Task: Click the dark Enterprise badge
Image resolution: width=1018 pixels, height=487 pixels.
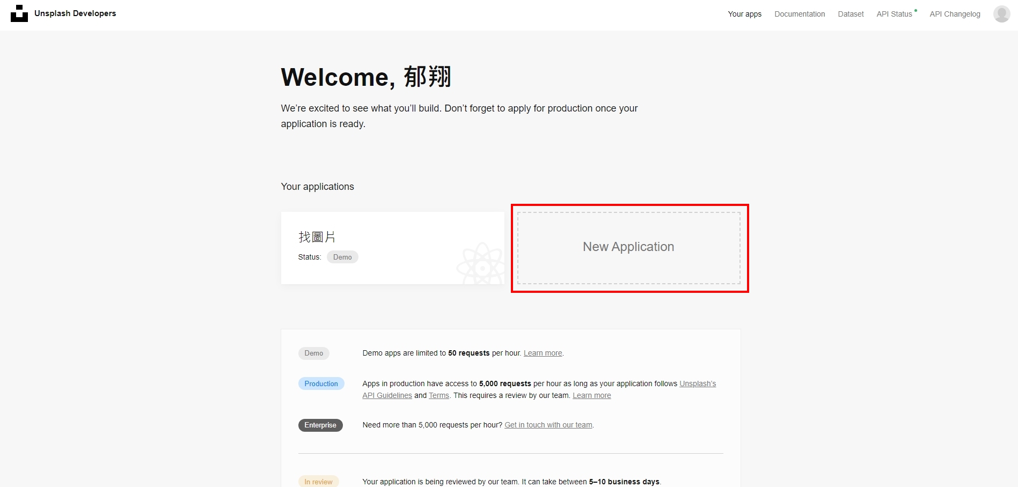Action: pos(320,425)
